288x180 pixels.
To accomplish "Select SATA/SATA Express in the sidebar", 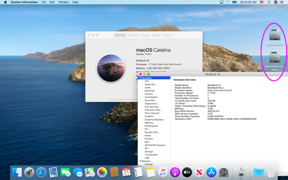I will pyautogui.click(x=155, y=145).
